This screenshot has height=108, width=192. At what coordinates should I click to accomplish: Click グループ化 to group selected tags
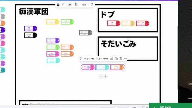89,59
